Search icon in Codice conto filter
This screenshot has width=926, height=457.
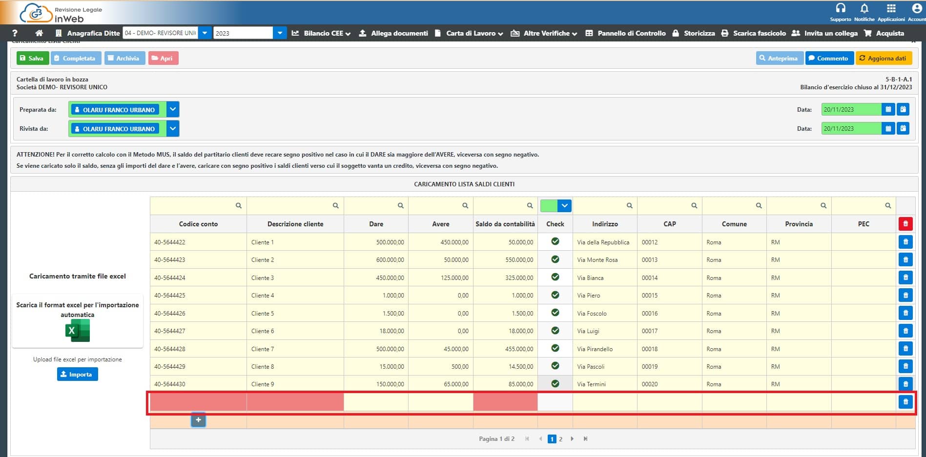click(239, 206)
